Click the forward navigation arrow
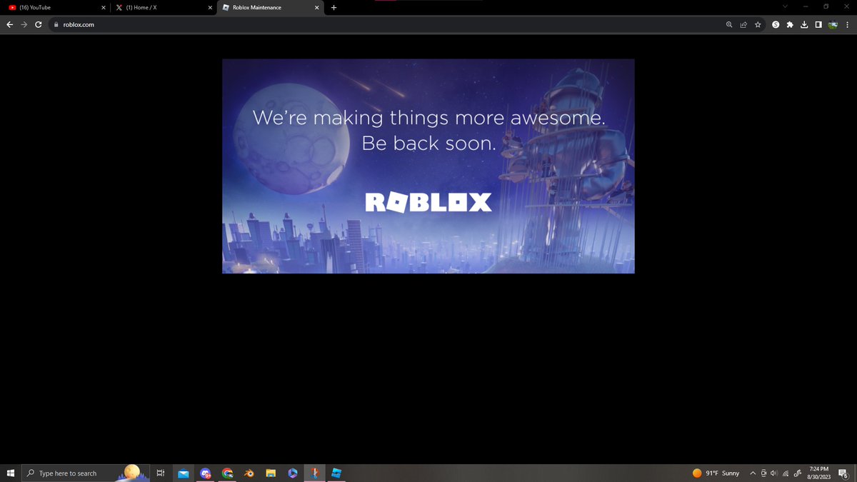The height and width of the screenshot is (482, 857). point(24,24)
